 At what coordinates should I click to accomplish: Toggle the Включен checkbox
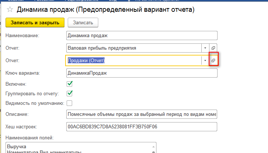click(x=69, y=84)
